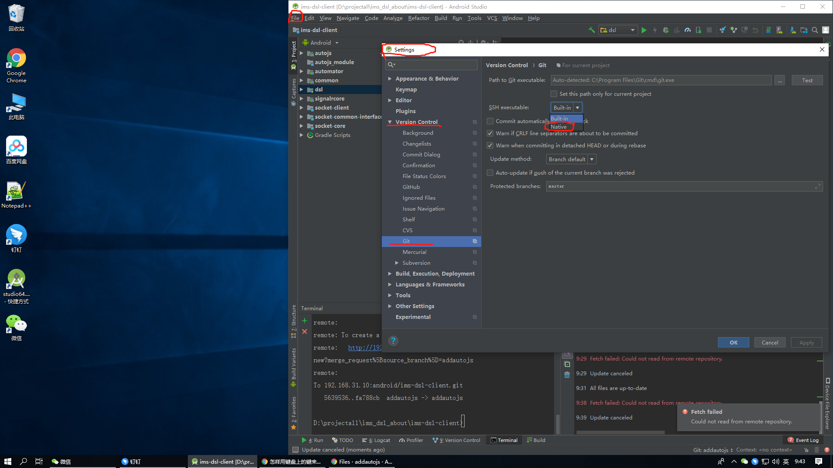The height and width of the screenshot is (468, 833).
Task: Open the VCS menu
Action: pyautogui.click(x=492, y=18)
